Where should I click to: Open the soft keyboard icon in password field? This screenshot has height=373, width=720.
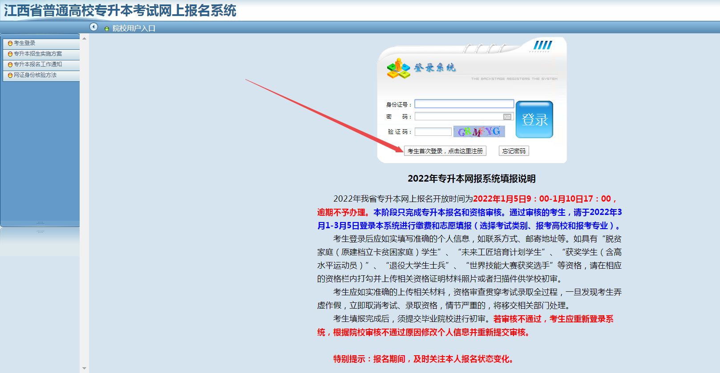pyautogui.click(x=507, y=116)
